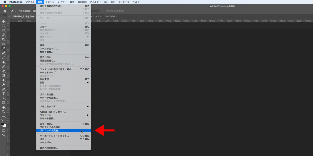Expand the メモリをクリア submenu

[64, 106]
